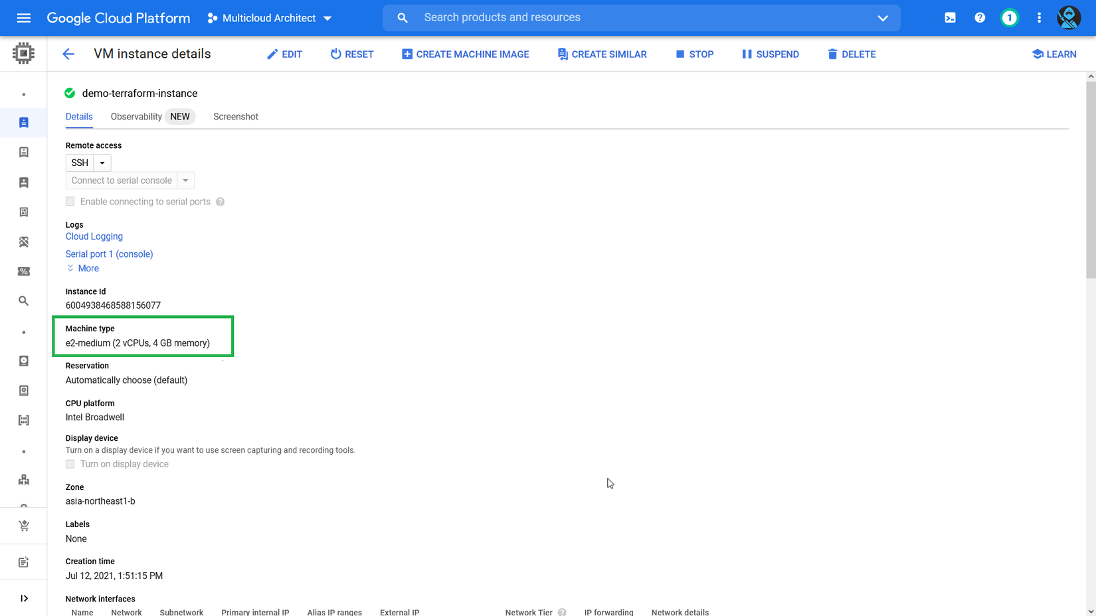Open the Screenshot tab
The image size is (1096, 616).
[236, 117]
